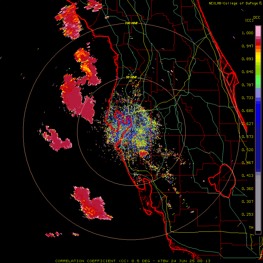Select the 0.360 color scale value
The height and width of the screenshot is (263, 263).
pos(248,189)
